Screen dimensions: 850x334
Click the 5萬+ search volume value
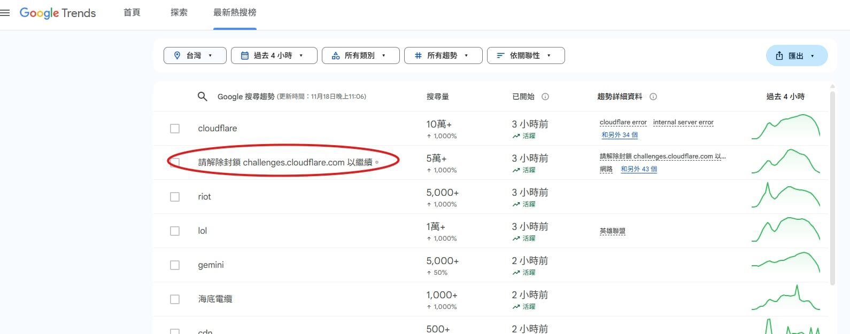click(436, 158)
